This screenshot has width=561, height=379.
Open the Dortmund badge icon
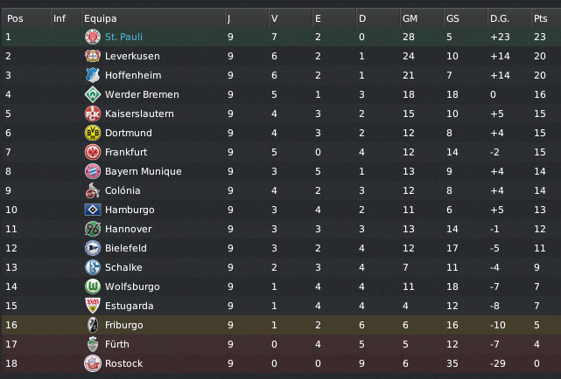pyautogui.click(x=92, y=133)
